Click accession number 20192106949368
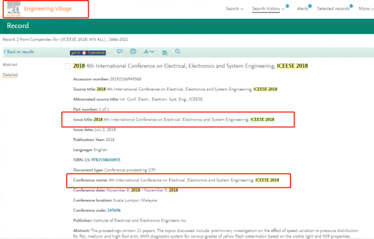 pos(125,79)
